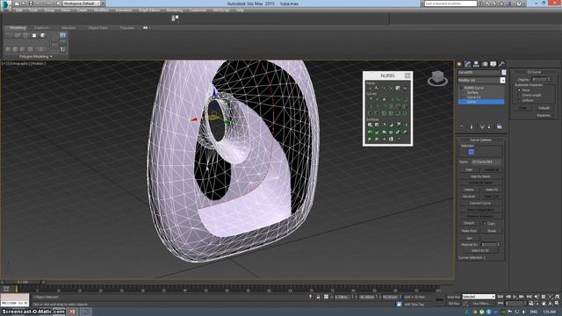Toggle Show End Result icon below modifier stack
562x316 pixels.
(x=472, y=126)
